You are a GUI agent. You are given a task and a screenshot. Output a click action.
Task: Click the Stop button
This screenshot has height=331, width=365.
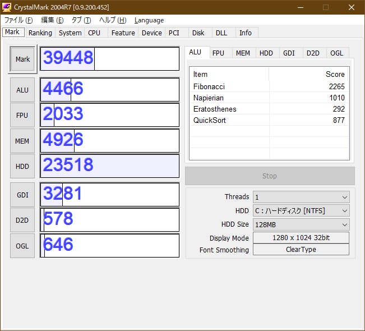coord(270,176)
